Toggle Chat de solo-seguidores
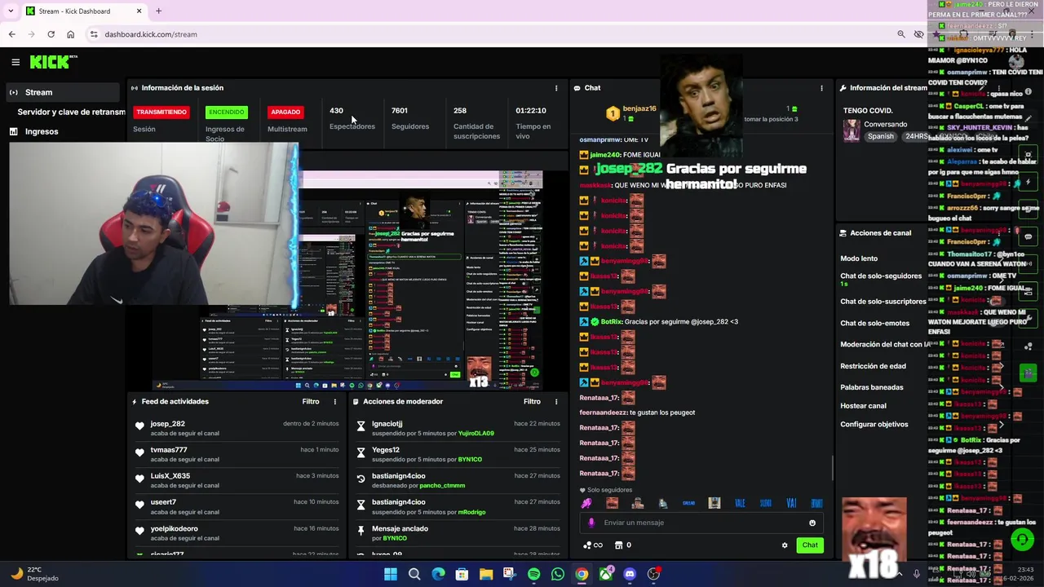This screenshot has height=587, width=1044. point(881,276)
